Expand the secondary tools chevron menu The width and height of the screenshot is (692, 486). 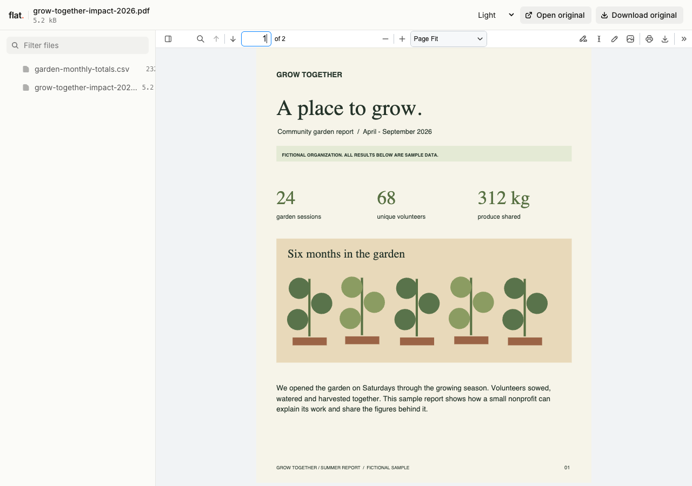point(684,39)
